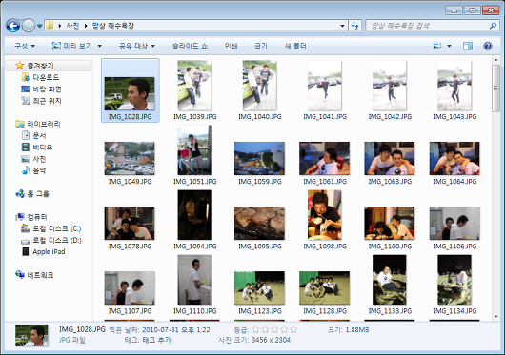Click the 인쇄 print command
Screen dimensions: 505x355
tap(231, 46)
